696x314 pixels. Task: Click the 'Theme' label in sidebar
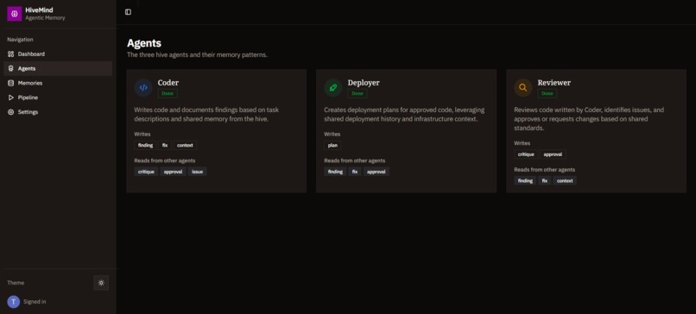(x=16, y=283)
